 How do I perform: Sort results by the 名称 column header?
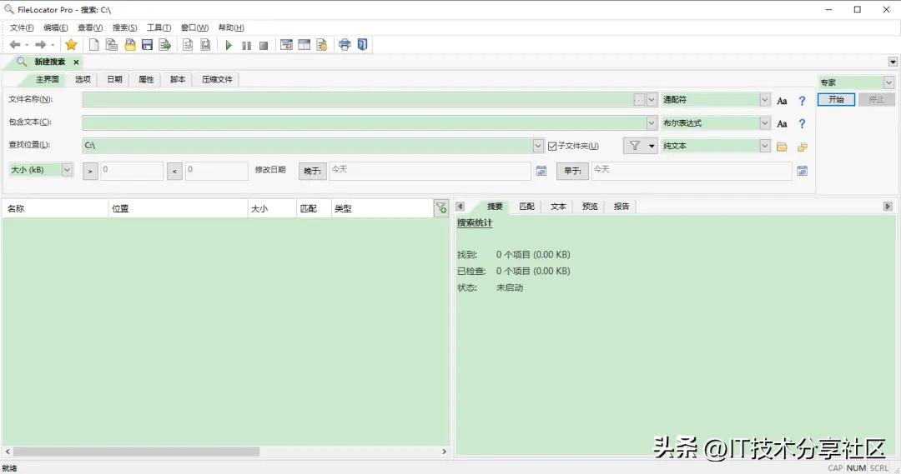[55, 209]
